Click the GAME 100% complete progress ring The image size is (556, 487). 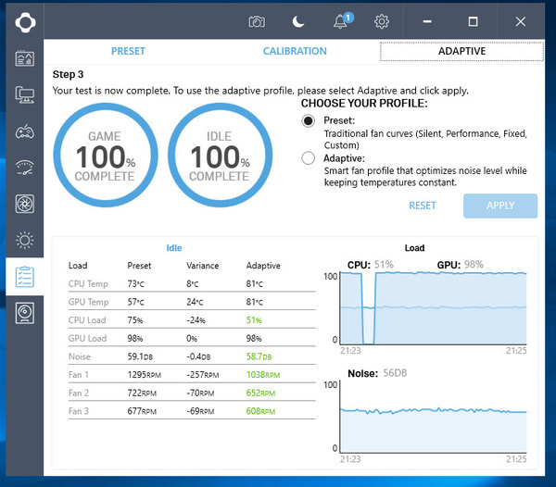[105, 156]
